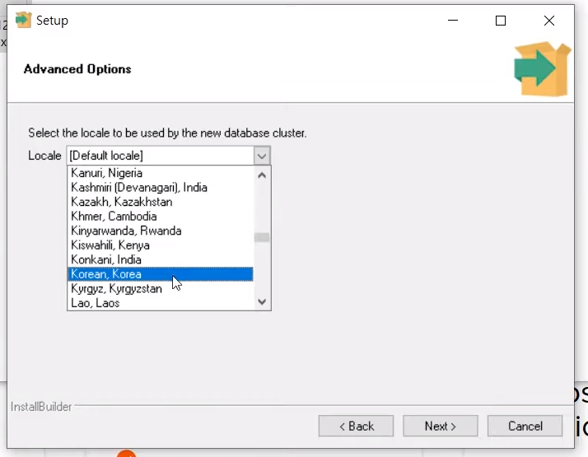588x457 pixels.
Task: Click the locale list scrollbar thumb
Action: pos(262,238)
